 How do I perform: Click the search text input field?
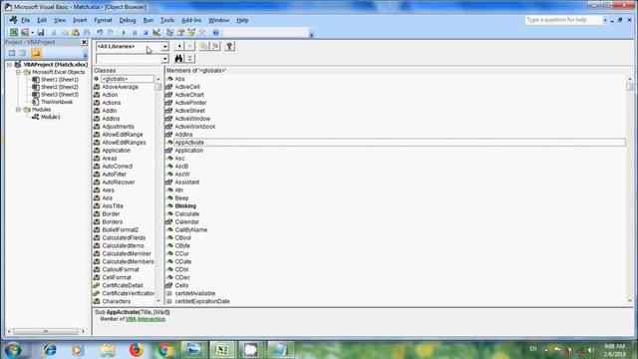tap(129, 59)
